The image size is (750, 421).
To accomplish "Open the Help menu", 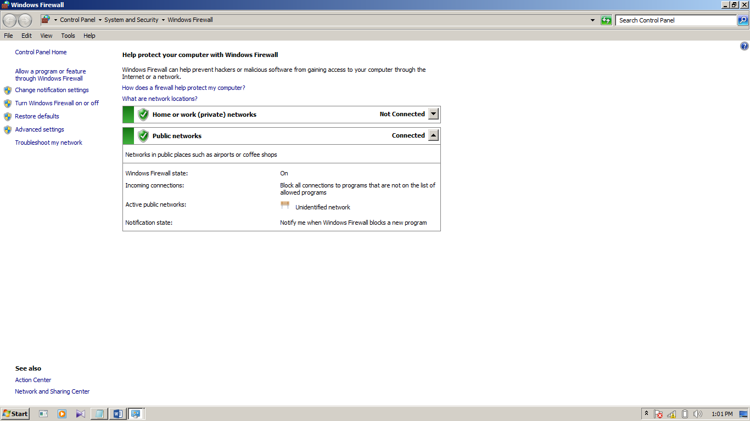I will pos(89,36).
